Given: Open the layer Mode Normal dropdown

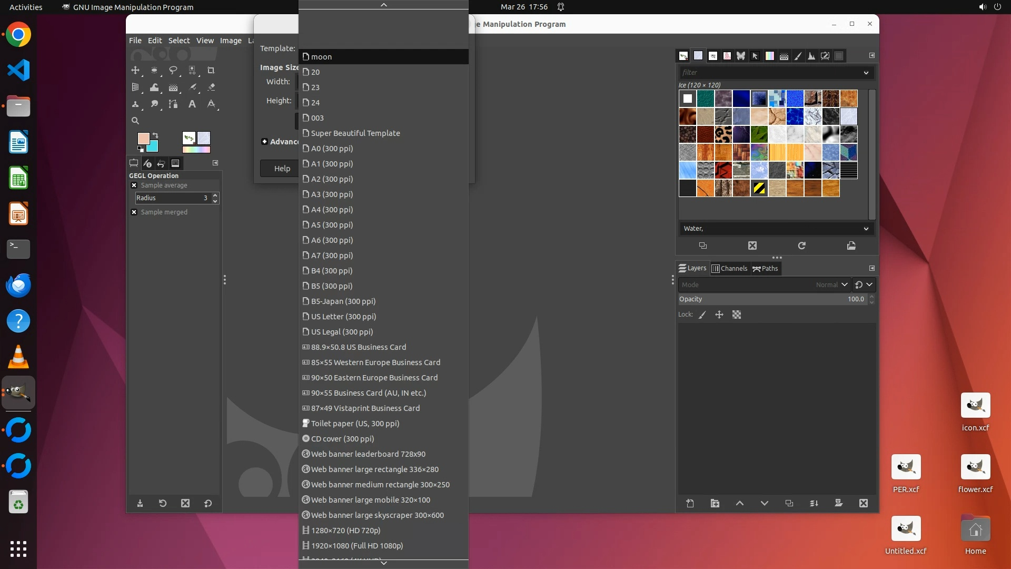Looking at the screenshot, I should (765, 285).
